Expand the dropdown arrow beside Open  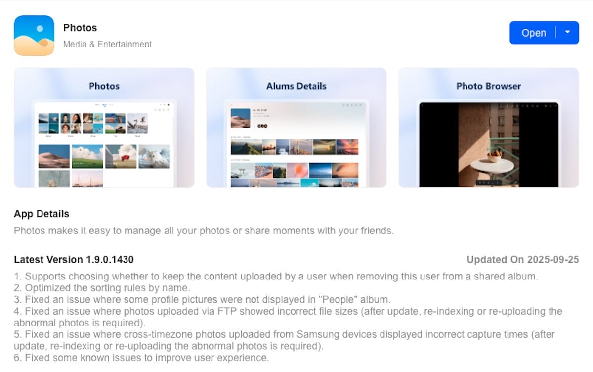568,33
